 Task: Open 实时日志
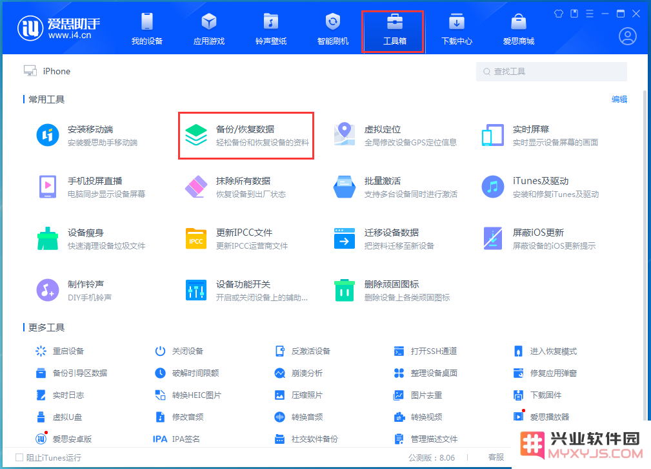(60, 395)
